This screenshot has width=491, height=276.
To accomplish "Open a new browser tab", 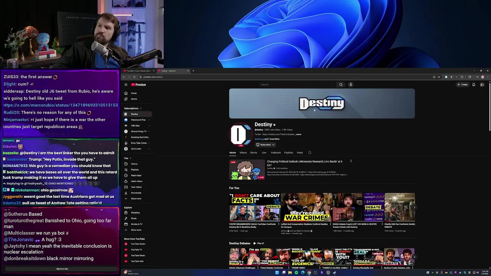I will [x=193, y=71].
